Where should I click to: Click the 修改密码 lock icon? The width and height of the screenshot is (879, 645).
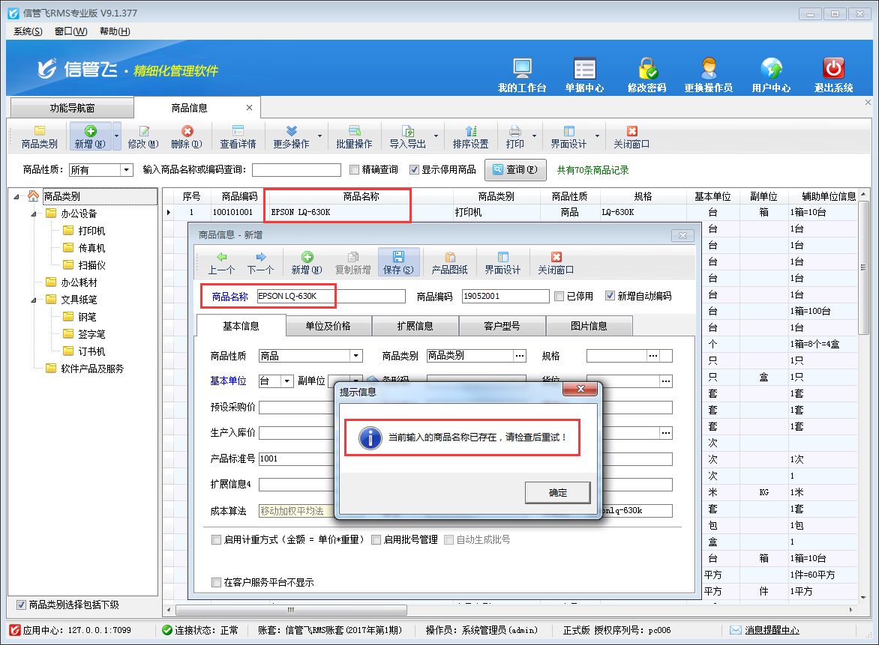[646, 70]
